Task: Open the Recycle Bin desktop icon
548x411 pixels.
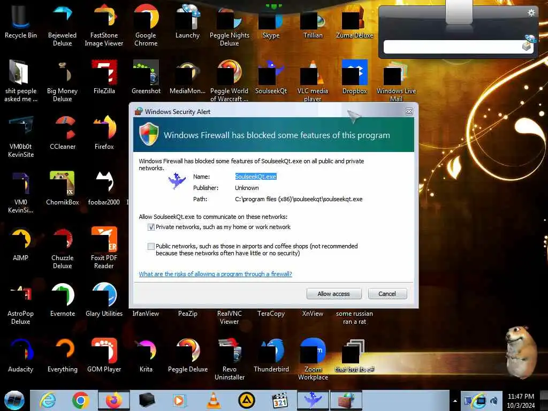Action: click(21, 22)
